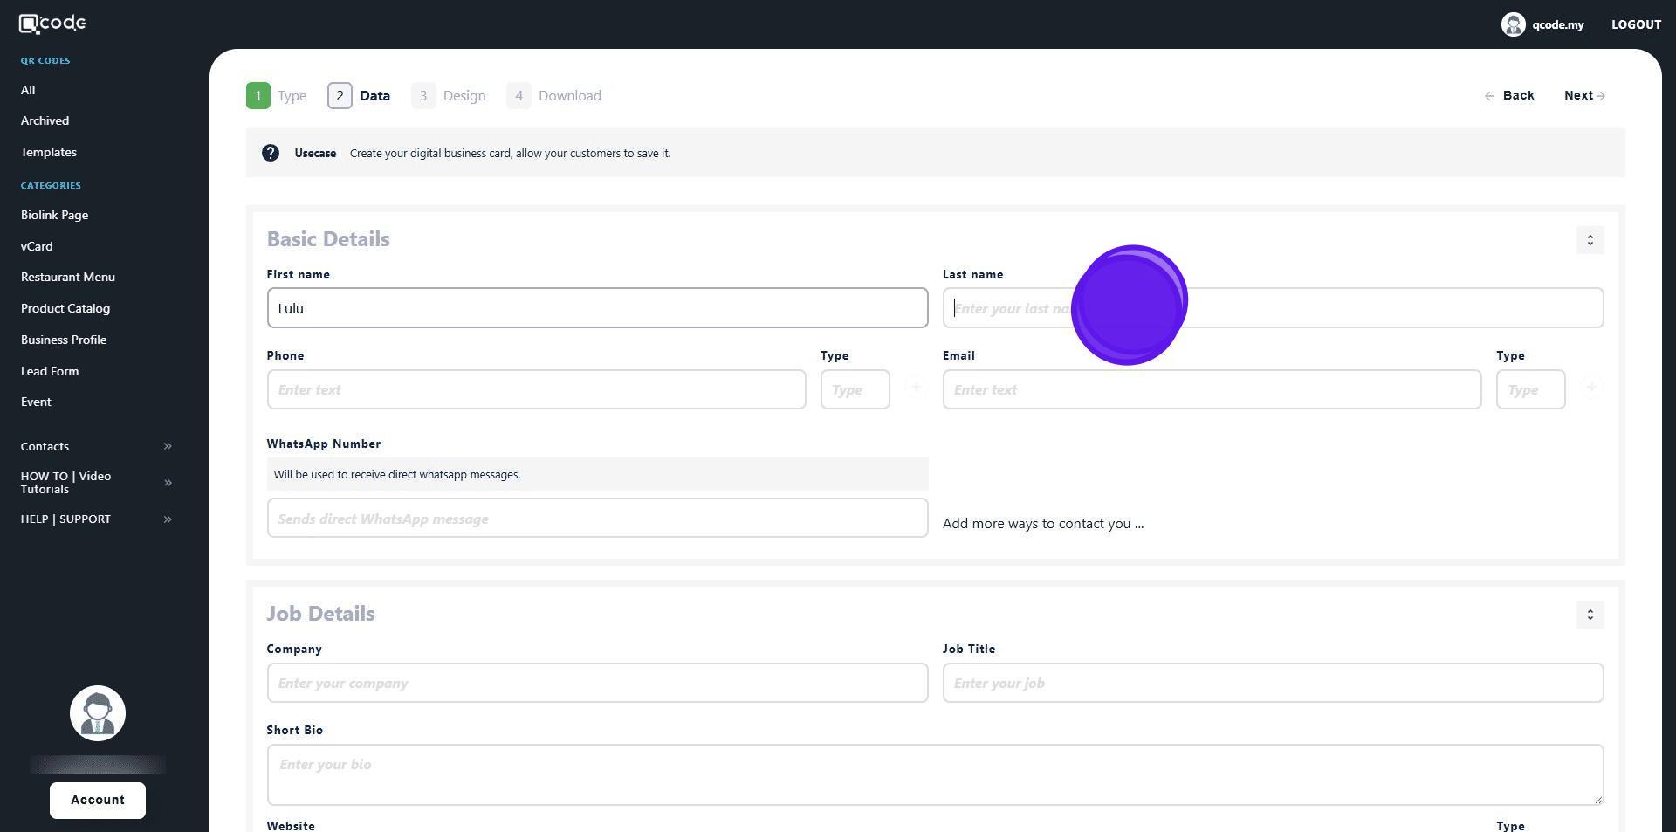The height and width of the screenshot is (832, 1676).
Task: Open Templates in the sidebar
Action: [x=49, y=152]
